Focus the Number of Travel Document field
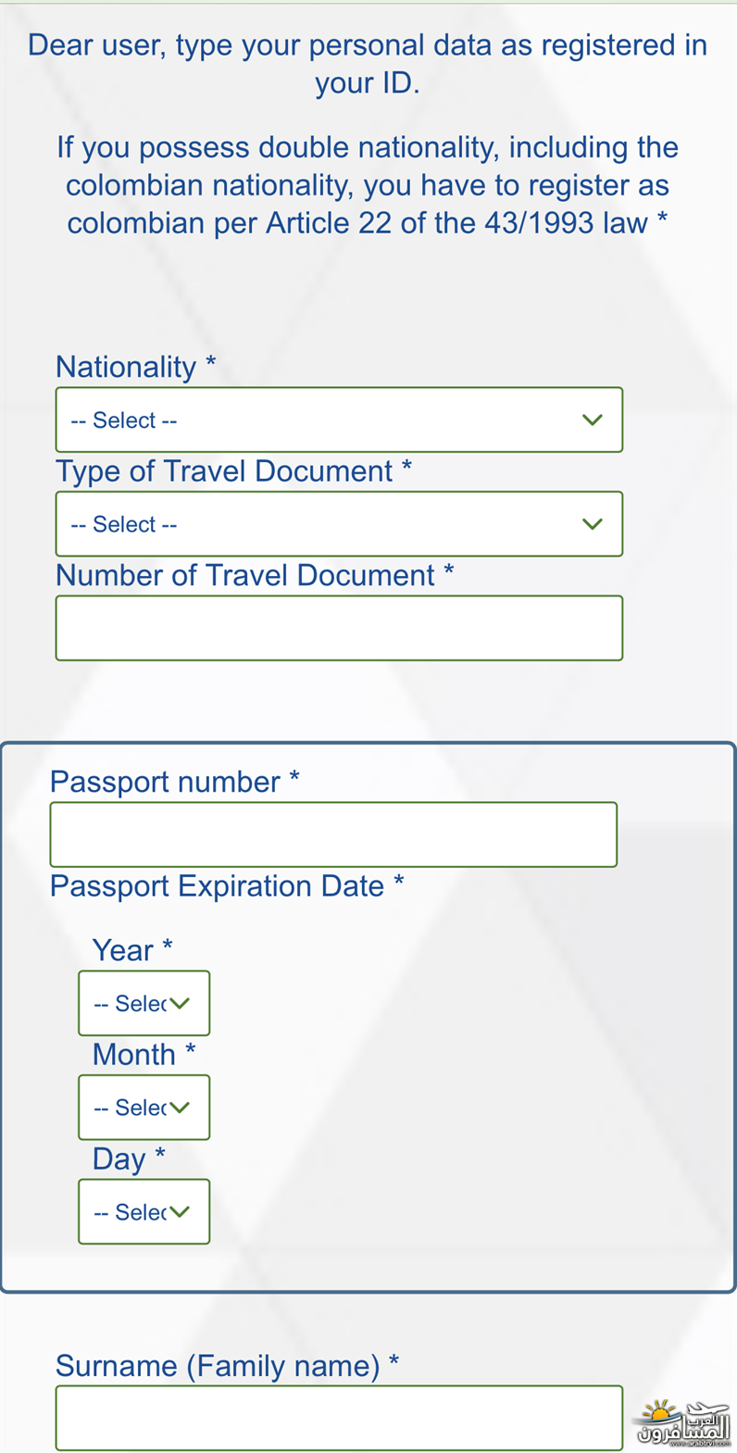The width and height of the screenshot is (737, 1453). pos(339,628)
